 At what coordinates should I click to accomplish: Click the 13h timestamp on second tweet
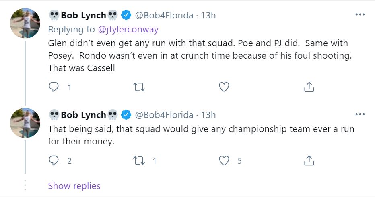pyautogui.click(x=208, y=115)
